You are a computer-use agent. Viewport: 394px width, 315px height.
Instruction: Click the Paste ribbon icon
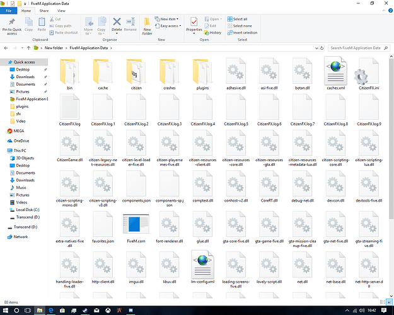(42, 25)
